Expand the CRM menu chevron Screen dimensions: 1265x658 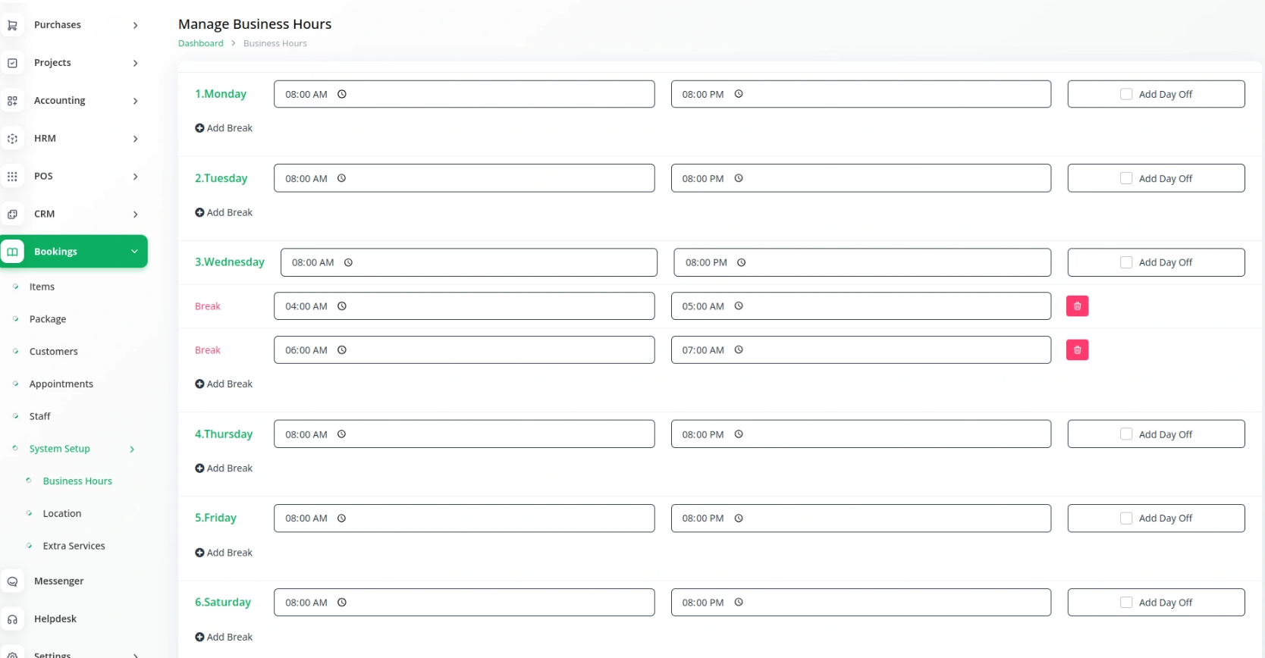[x=135, y=215]
